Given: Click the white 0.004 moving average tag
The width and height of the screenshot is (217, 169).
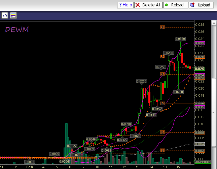Looking at the screenshot, I should (x=199, y=144).
